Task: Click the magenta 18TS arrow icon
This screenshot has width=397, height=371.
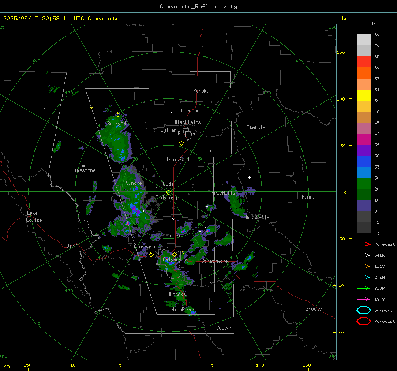Action: [x=363, y=300]
